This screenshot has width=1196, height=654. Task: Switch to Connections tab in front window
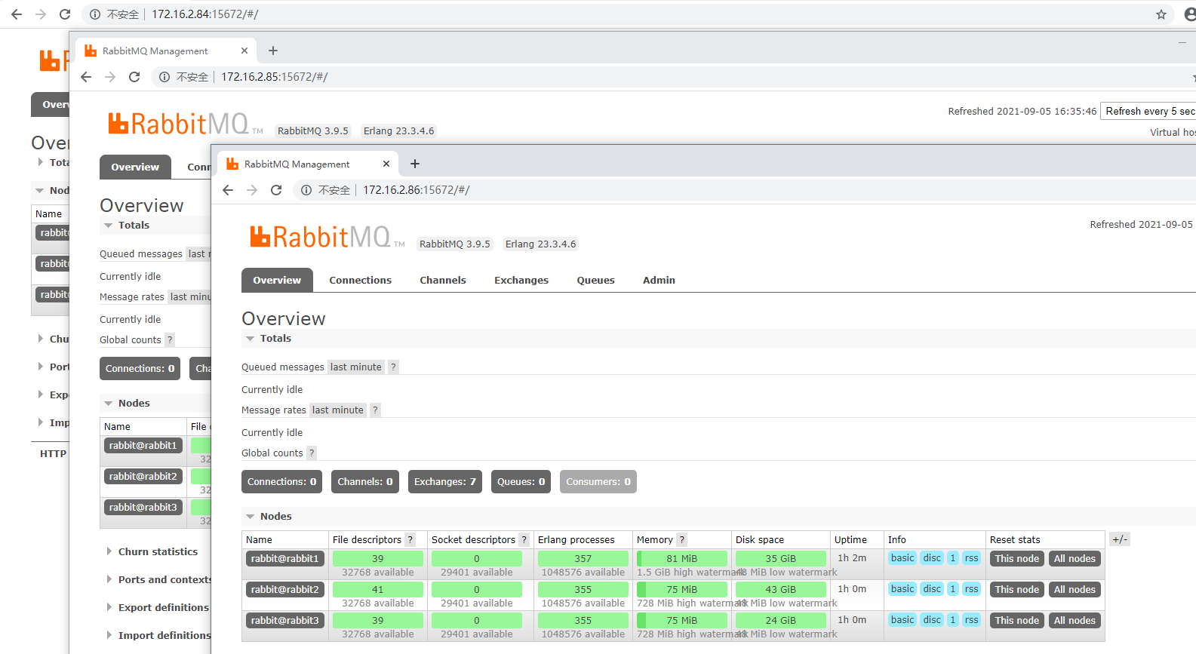click(x=360, y=281)
